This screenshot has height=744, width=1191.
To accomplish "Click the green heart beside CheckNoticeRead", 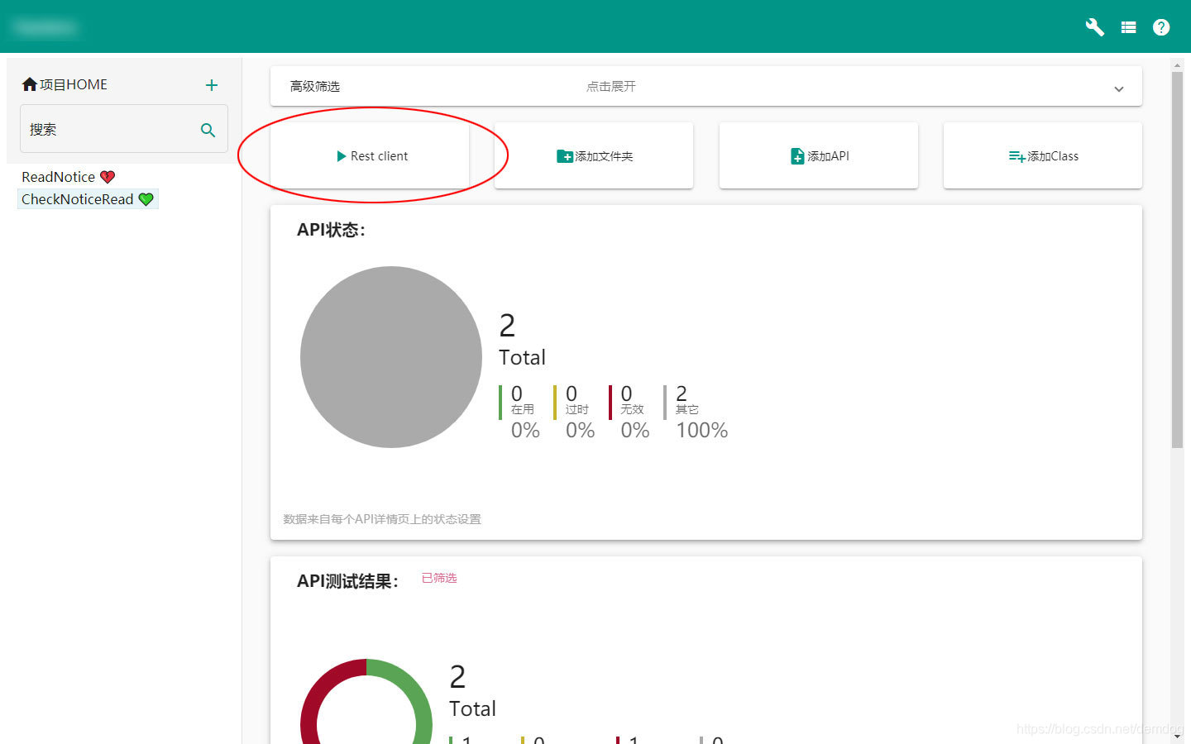I will pyautogui.click(x=146, y=199).
